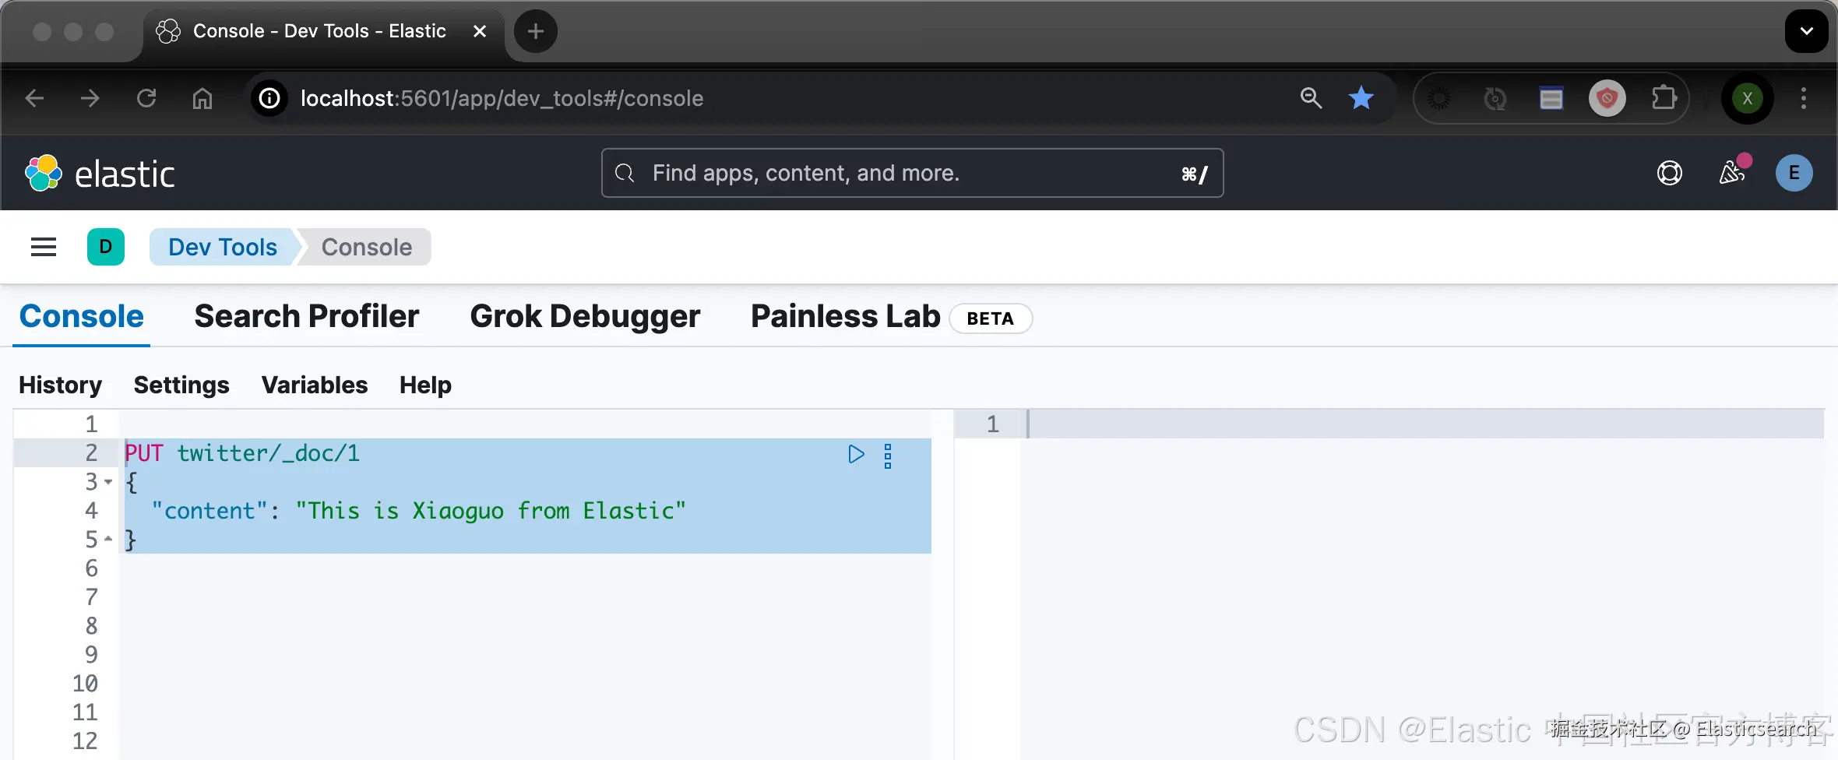This screenshot has height=760, width=1838.
Task: Expand the browser tab search dropdown
Action: click(x=1806, y=31)
